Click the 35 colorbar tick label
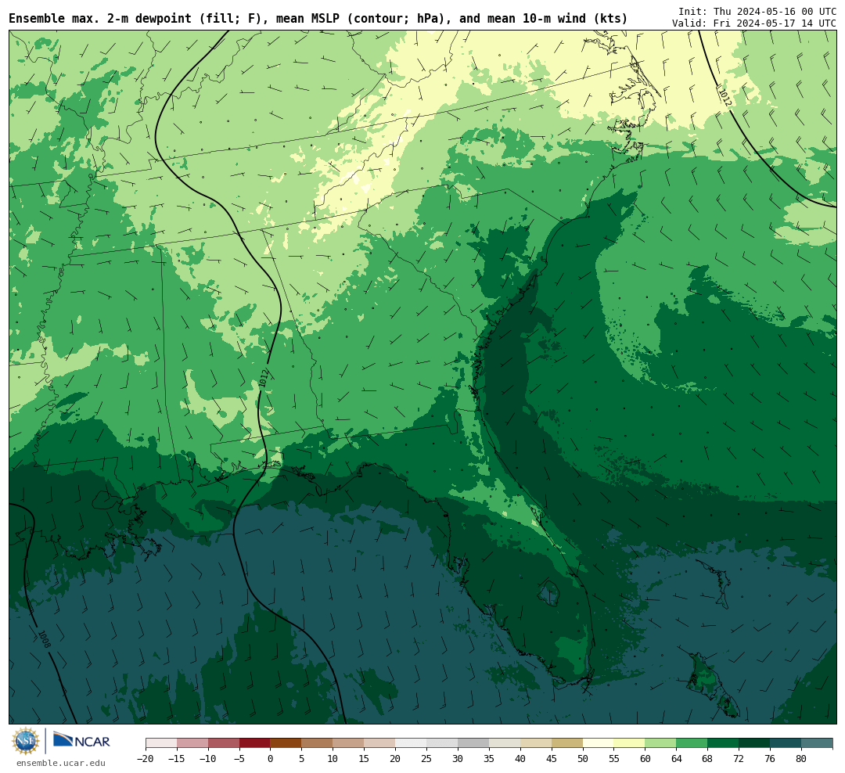The height and width of the screenshot is (773, 845). 489,759
